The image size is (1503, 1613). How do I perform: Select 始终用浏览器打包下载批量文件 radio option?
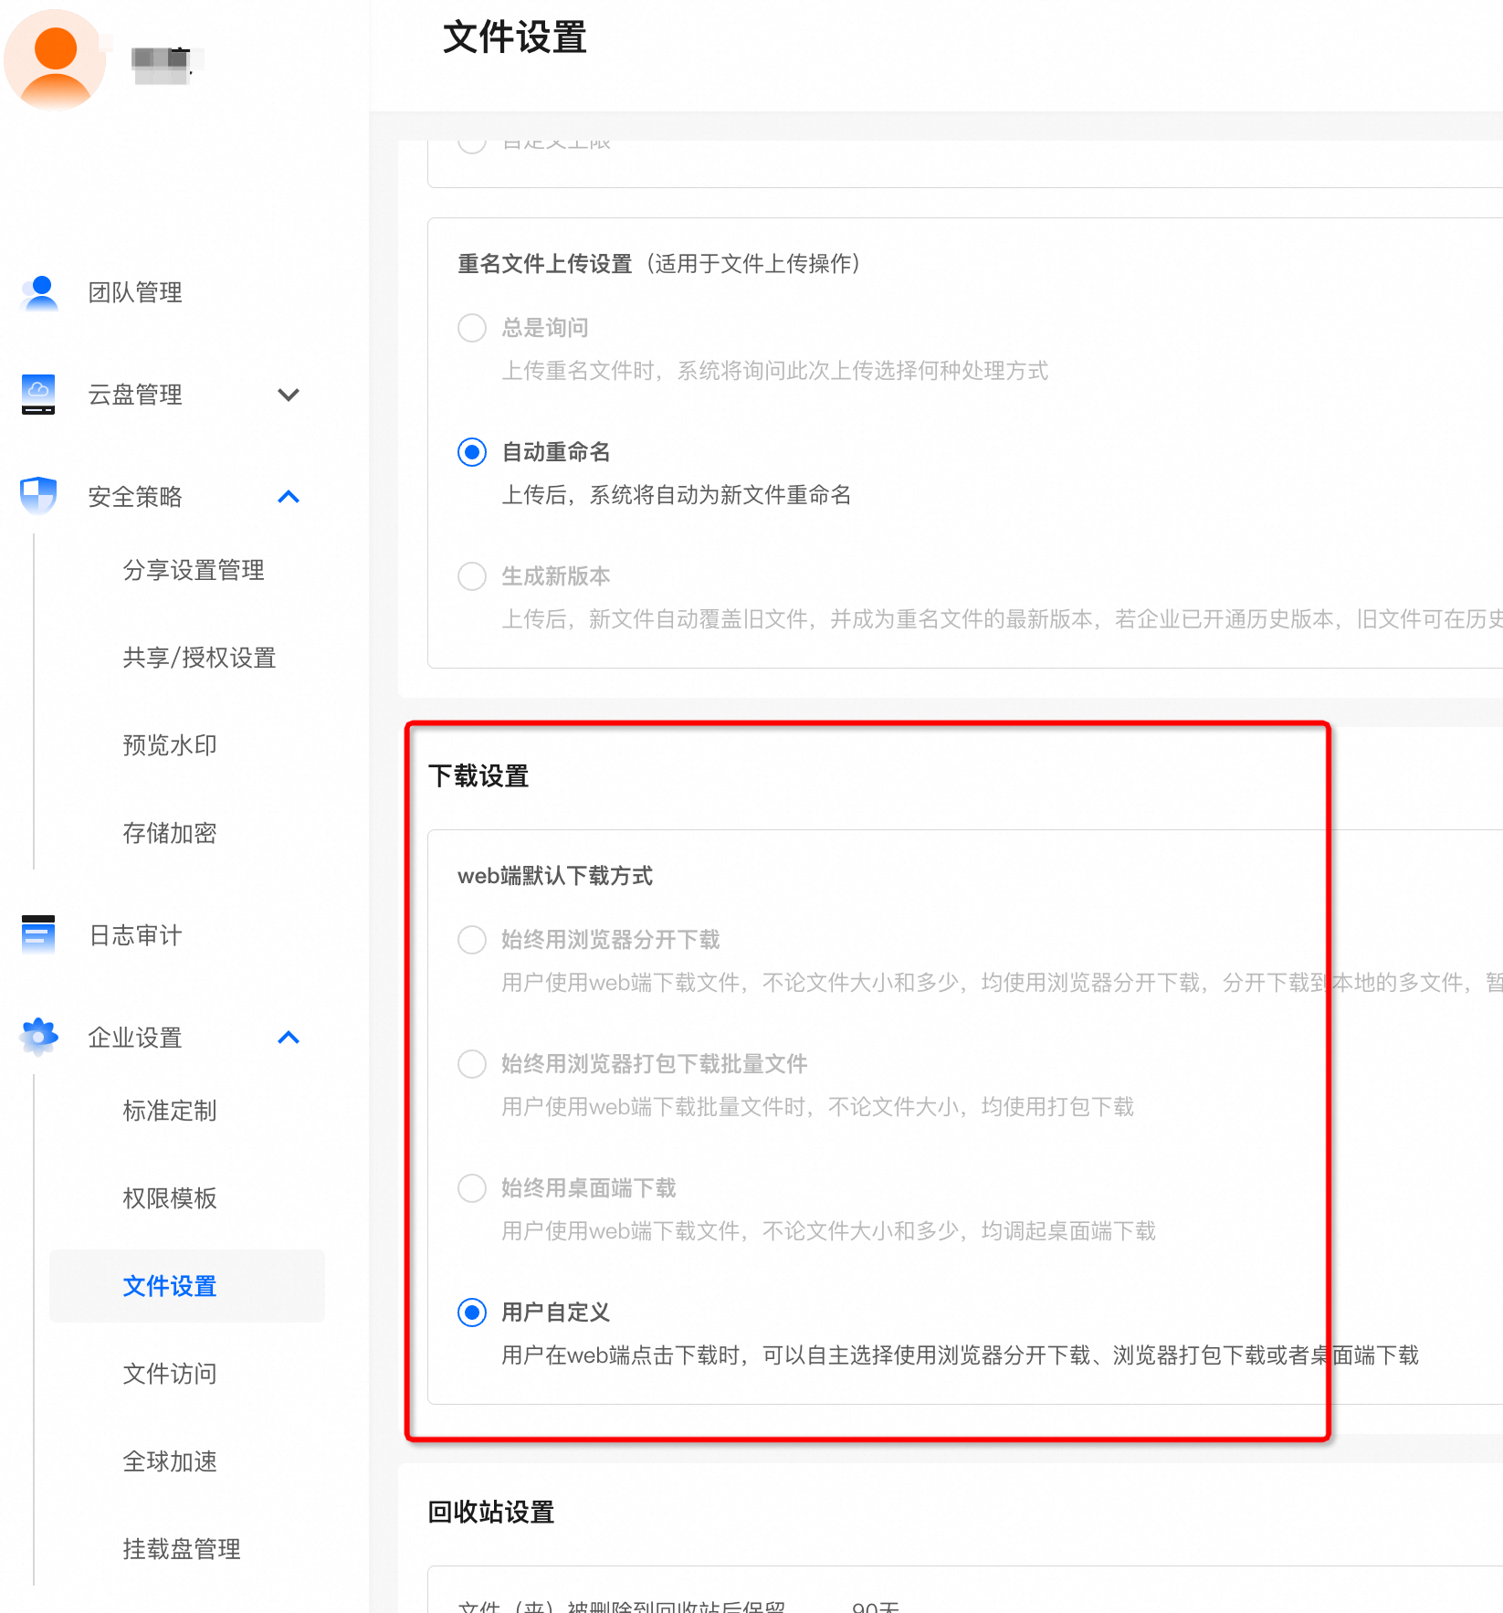pyautogui.click(x=472, y=1064)
